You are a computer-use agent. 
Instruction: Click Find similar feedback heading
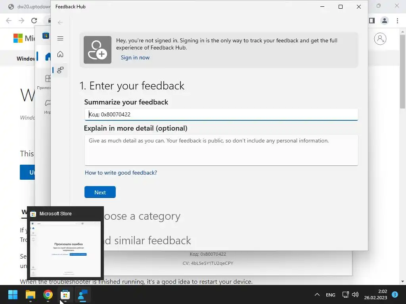[147, 241]
